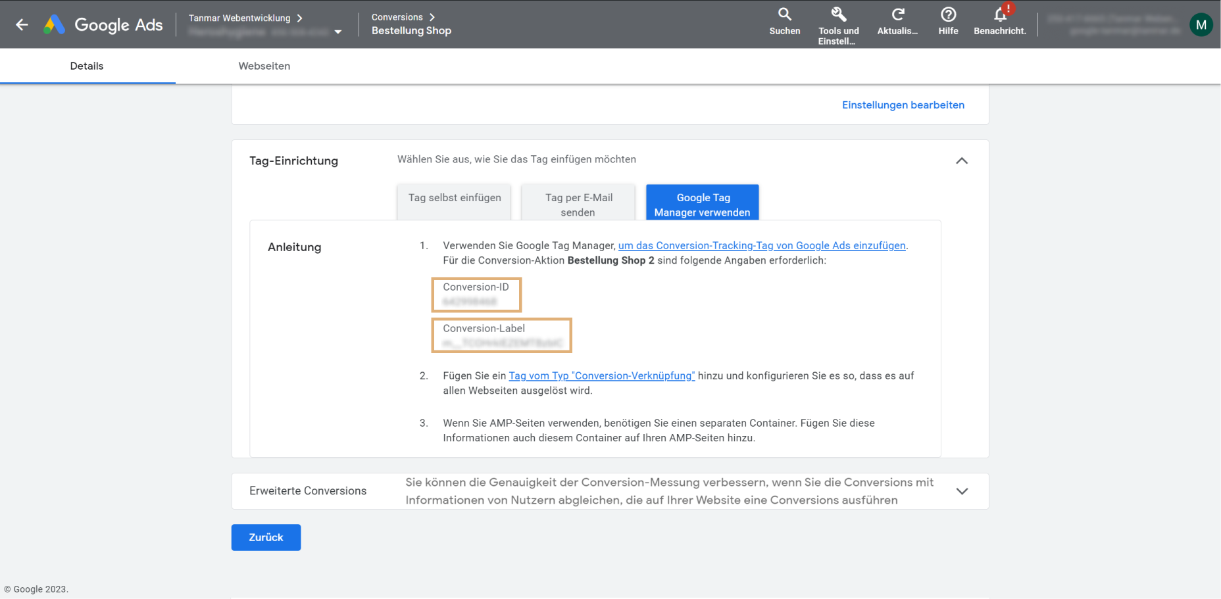The image size is (1221, 599).
Task: Open Conversion-Tracking-Tag von Google Ads link
Action: tap(762, 246)
